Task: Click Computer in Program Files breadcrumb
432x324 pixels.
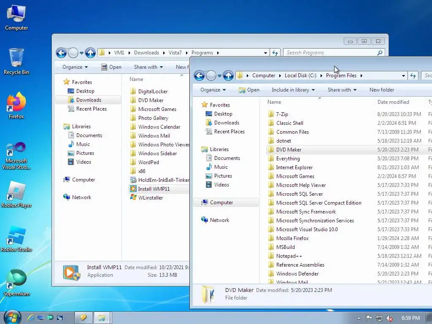Action: click(x=264, y=76)
